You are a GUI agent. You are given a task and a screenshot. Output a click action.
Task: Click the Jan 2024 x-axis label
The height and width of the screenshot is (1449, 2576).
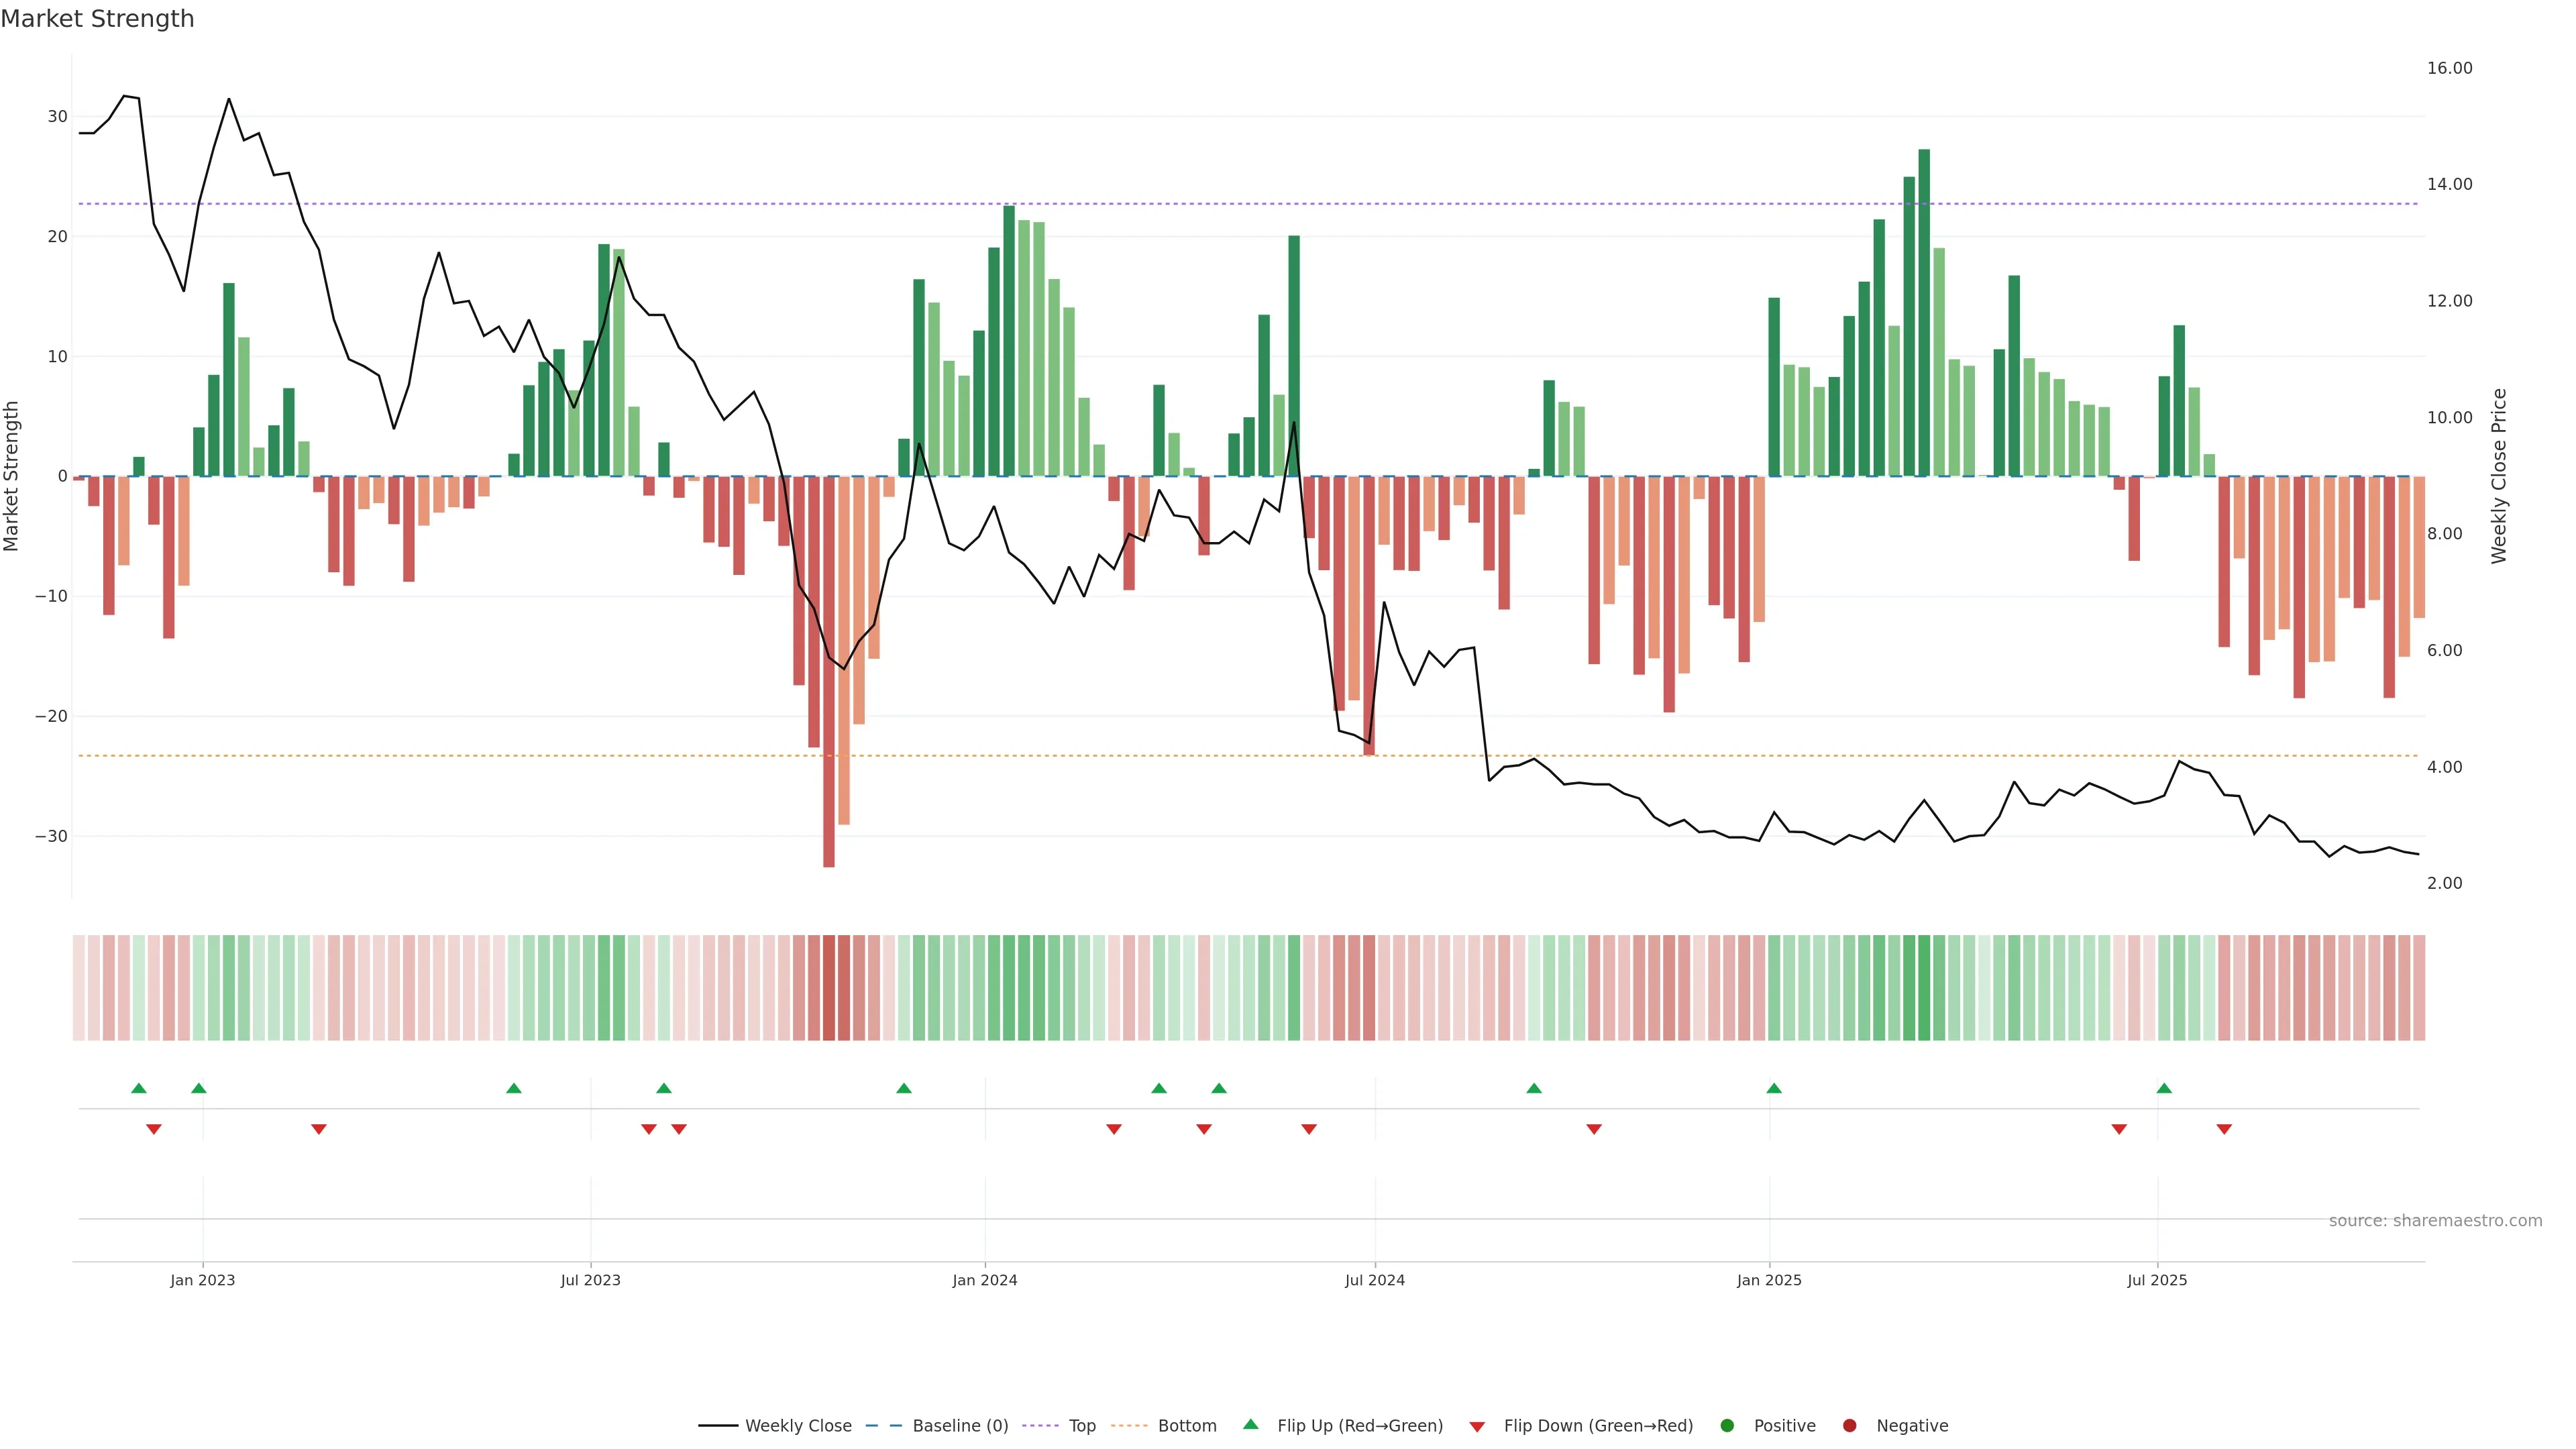[984, 1280]
